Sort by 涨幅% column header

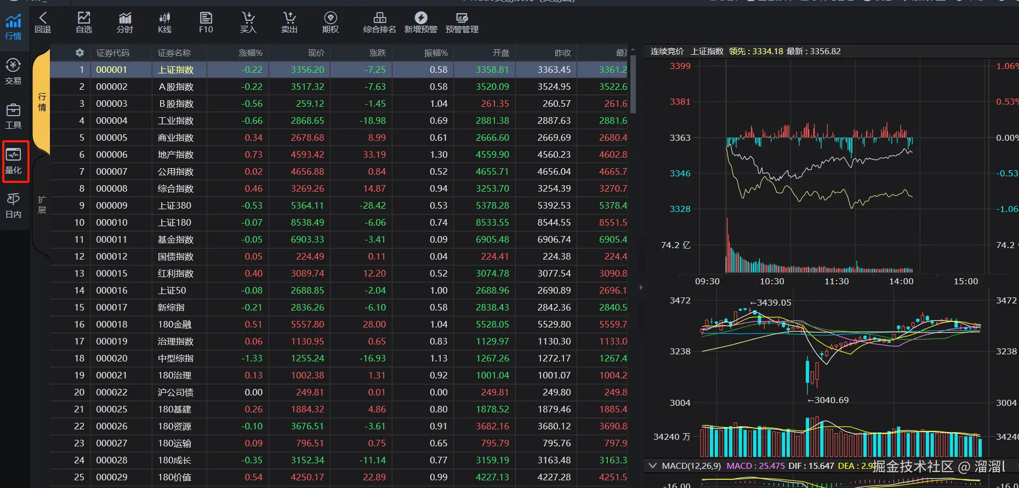tap(251, 53)
